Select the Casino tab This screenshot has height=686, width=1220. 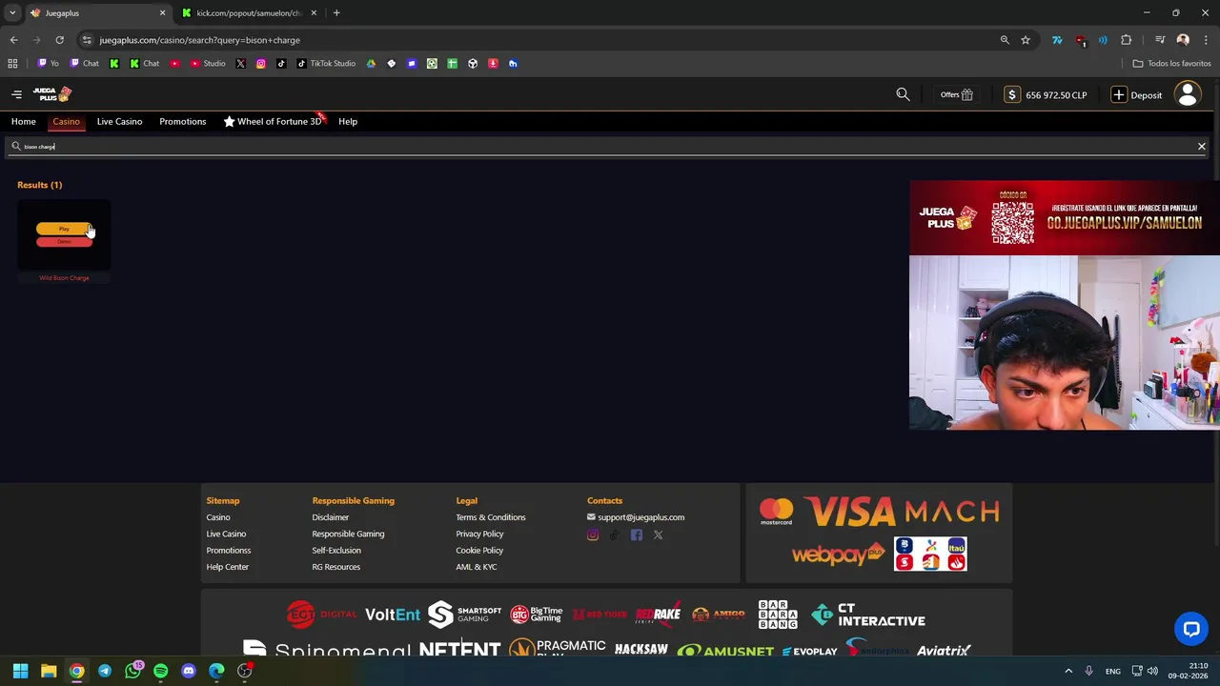tap(66, 122)
